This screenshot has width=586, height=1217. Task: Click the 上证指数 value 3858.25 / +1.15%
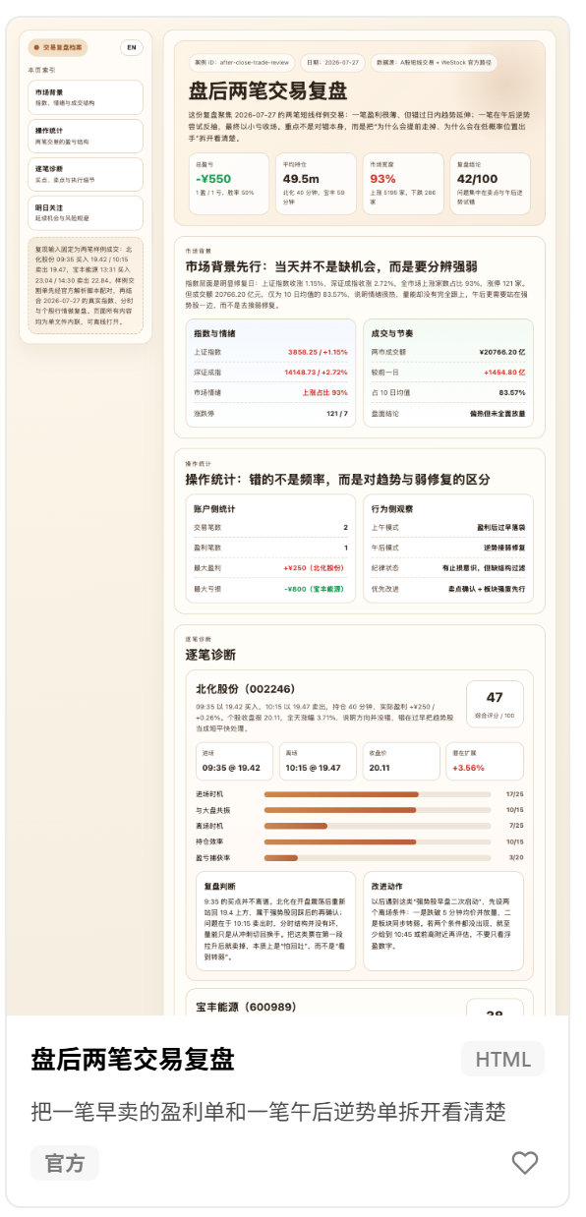coord(318,352)
